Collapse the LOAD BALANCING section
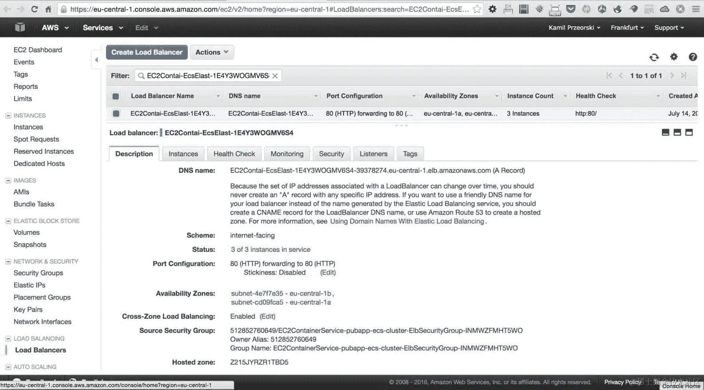Screen dimensions: 704x390 (x=8, y=339)
